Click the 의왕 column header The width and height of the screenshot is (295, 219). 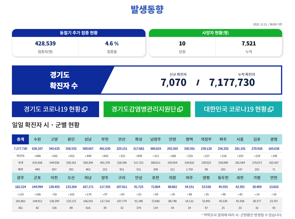[x=172, y=178]
